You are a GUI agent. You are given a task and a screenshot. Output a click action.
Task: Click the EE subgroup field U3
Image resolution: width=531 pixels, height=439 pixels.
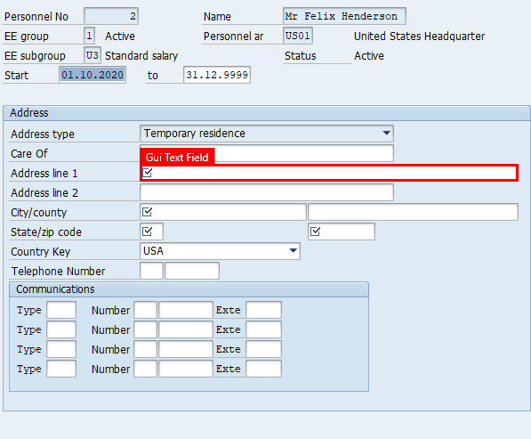pos(93,55)
